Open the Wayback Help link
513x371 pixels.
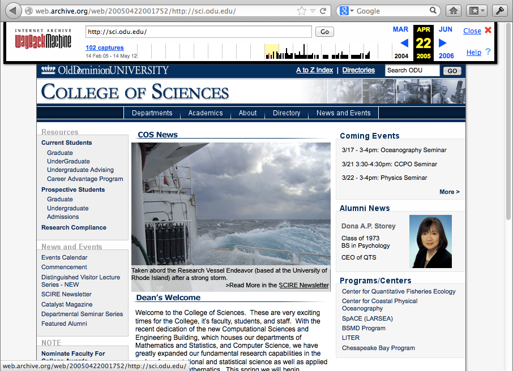pyautogui.click(x=474, y=52)
